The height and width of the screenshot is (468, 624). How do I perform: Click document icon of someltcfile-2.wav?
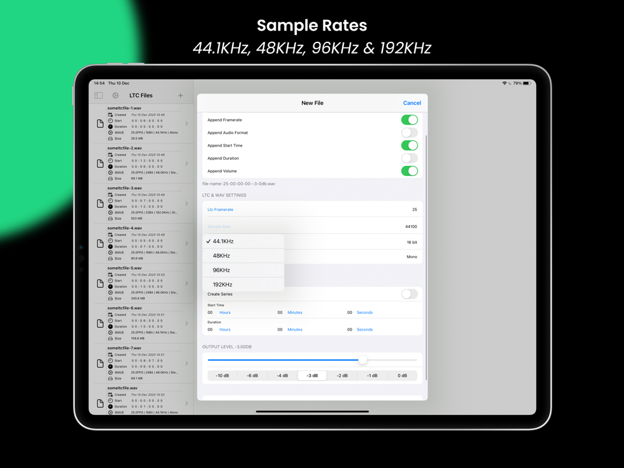pyautogui.click(x=100, y=163)
